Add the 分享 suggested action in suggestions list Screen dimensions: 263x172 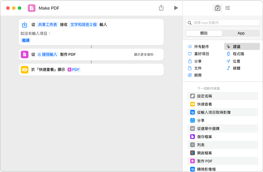pyautogui.click(x=223, y=121)
